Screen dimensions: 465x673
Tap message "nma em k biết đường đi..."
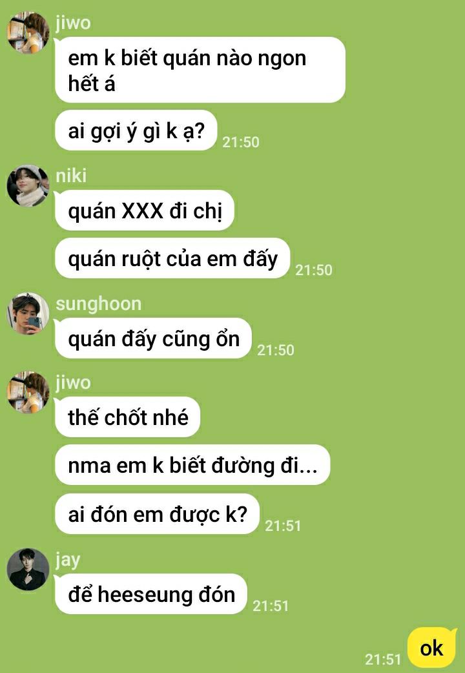point(192,465)
